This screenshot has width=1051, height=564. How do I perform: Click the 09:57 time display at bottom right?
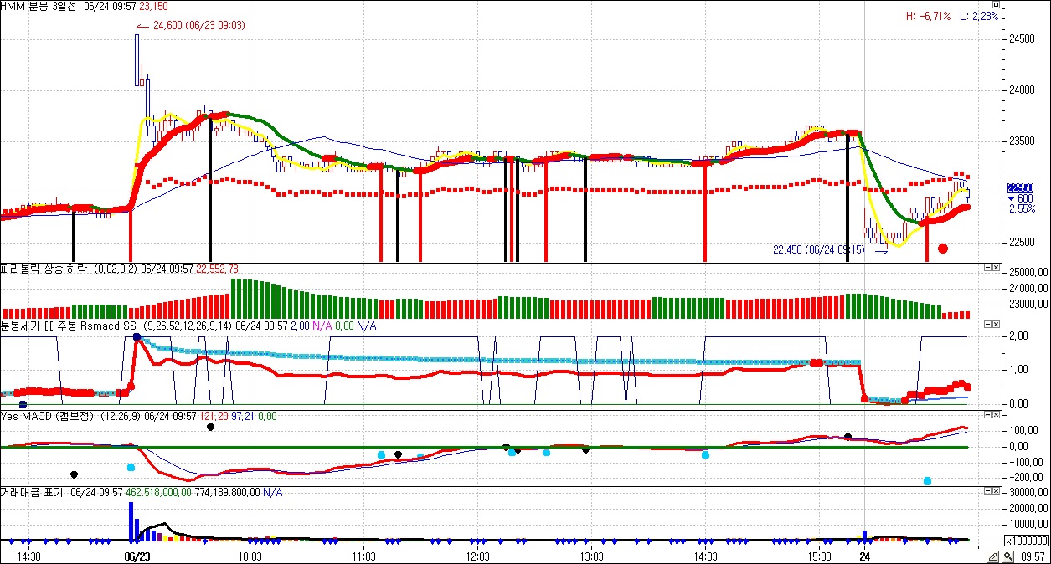(x=1034, y=556)
